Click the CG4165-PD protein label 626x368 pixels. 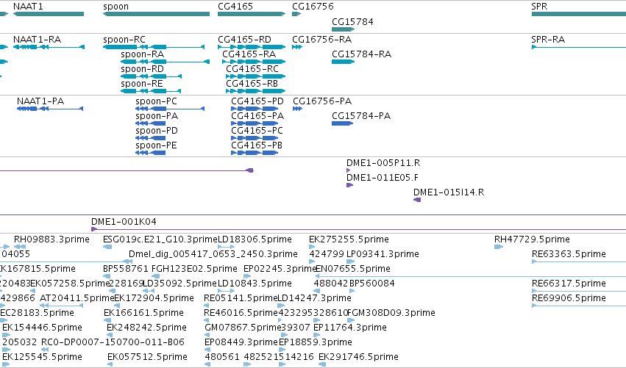[257, 101]
